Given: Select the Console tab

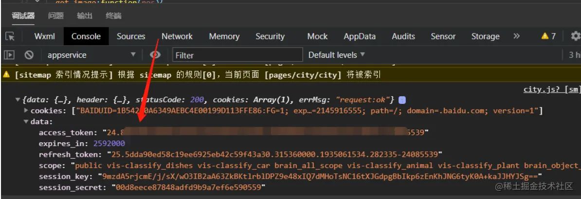Looking at the screenshot, I should pyautogui.click(x=86, y=36).
